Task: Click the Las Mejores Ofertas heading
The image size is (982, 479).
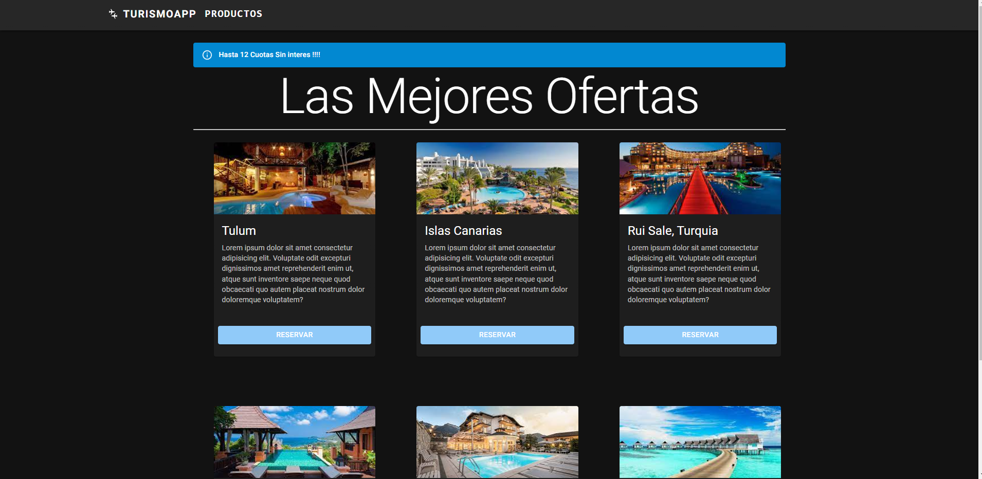Action: tap(488, 97)
